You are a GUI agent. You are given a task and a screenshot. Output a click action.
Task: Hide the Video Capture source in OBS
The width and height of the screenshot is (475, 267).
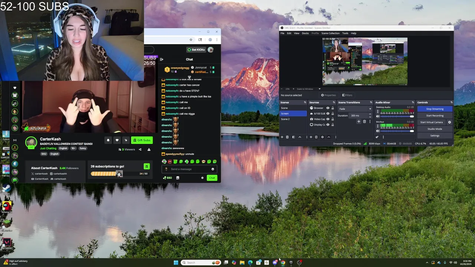(328, 119)
